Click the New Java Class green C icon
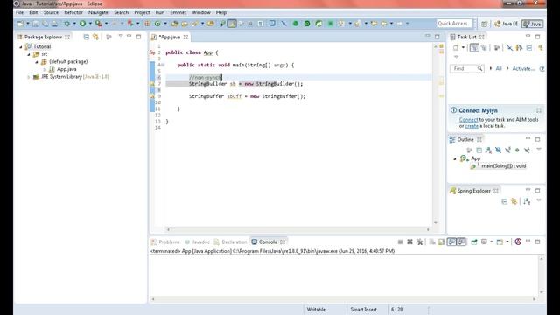 (x=157, y=24)
